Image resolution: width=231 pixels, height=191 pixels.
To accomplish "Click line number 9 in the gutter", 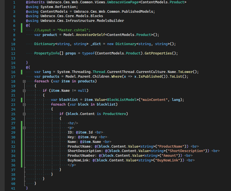I will coord(14,40).
